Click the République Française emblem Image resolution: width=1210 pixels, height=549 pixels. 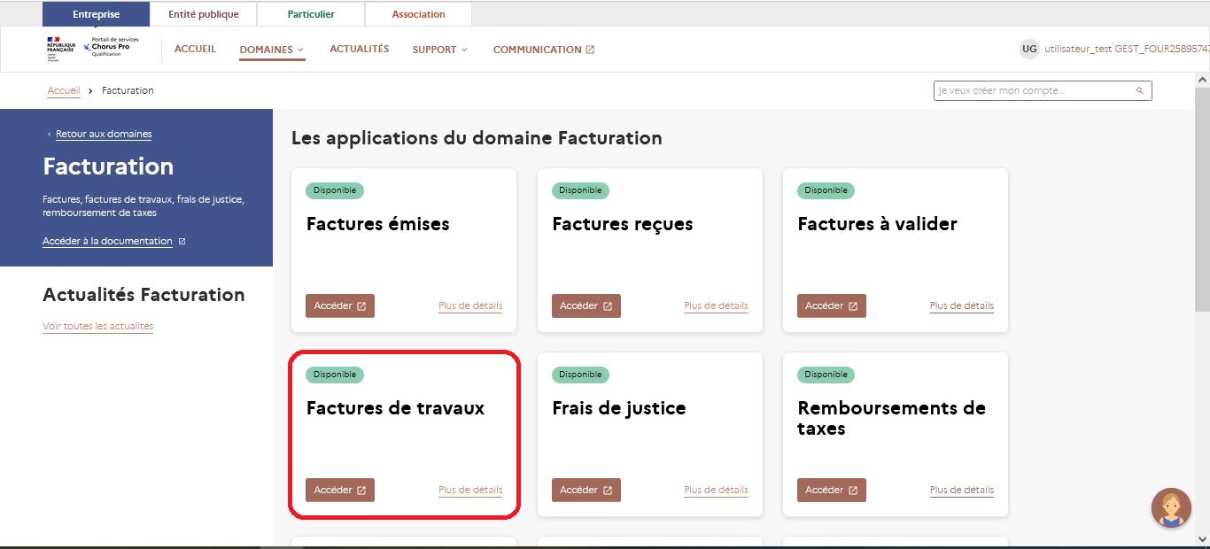pos(59,49)
